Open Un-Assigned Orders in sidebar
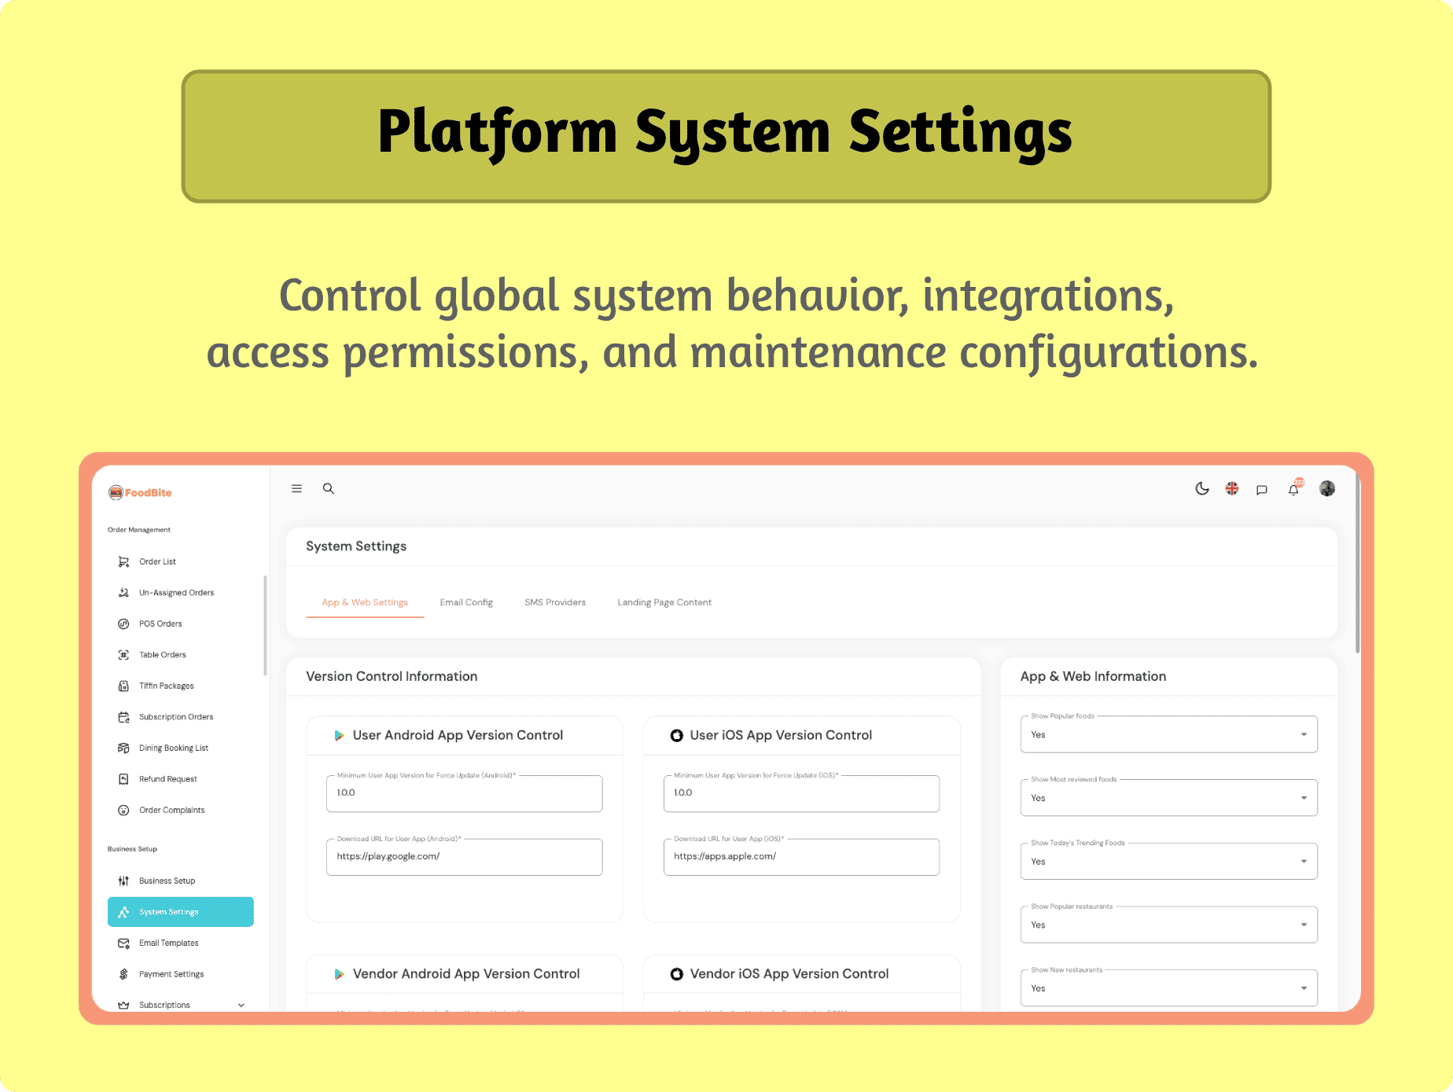The width and height of the screenshot is (1453, 1092). click(x=181, y=593)
